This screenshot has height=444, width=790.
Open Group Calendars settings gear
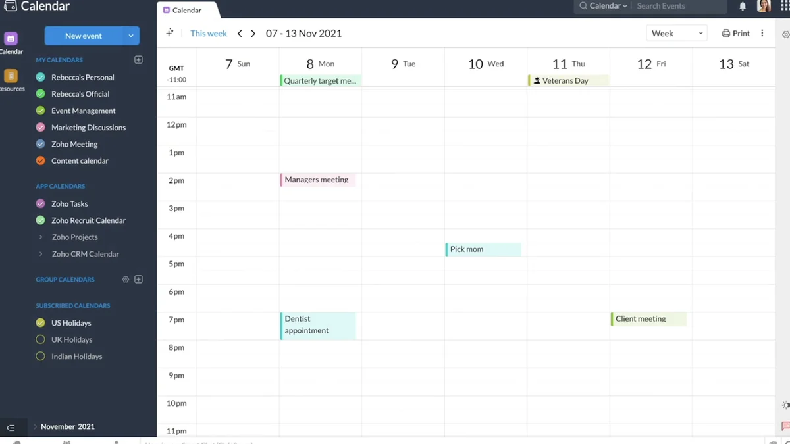(x=126, y=280)
